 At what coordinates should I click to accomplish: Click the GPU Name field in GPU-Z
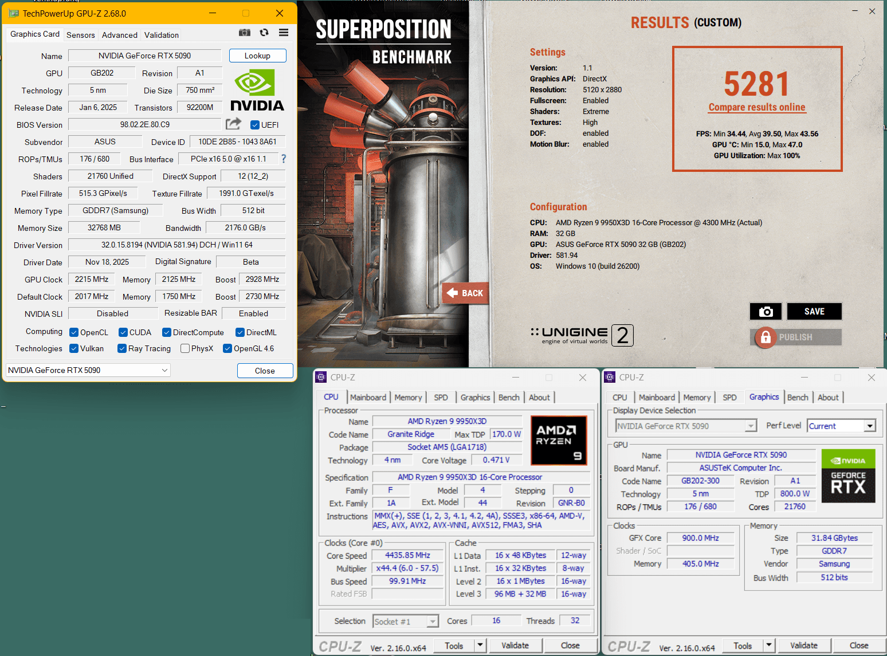pos(144,56)
